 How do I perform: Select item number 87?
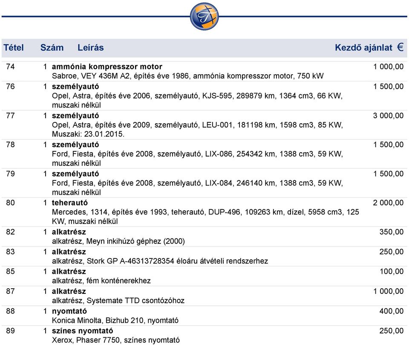pos(10,291)
